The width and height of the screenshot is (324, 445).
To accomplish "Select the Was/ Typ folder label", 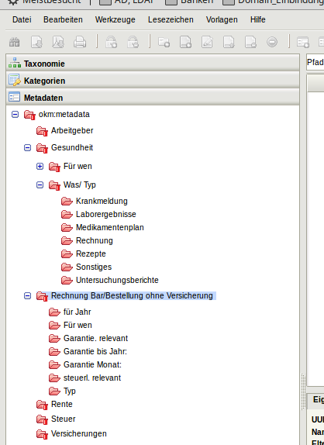I will [x=79, y=185].
